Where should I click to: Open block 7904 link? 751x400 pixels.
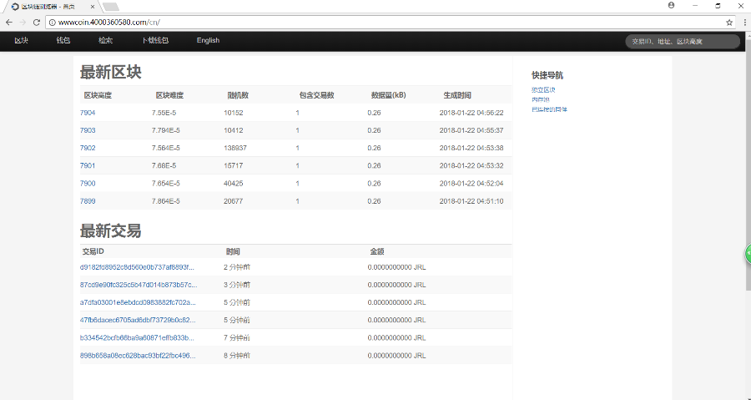coord(88,113)
